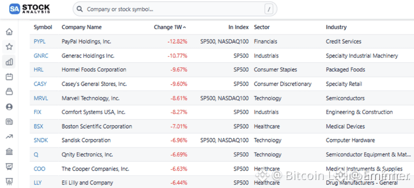Open the LLY ticker link
This screenshot has height=188, width=414.
[38, 182]
